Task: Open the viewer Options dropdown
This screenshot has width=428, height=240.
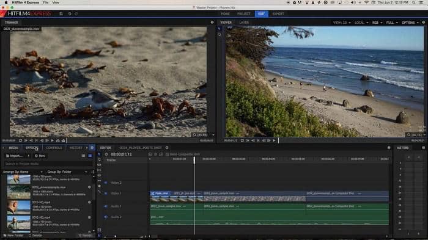Action: tap(410, 23)
